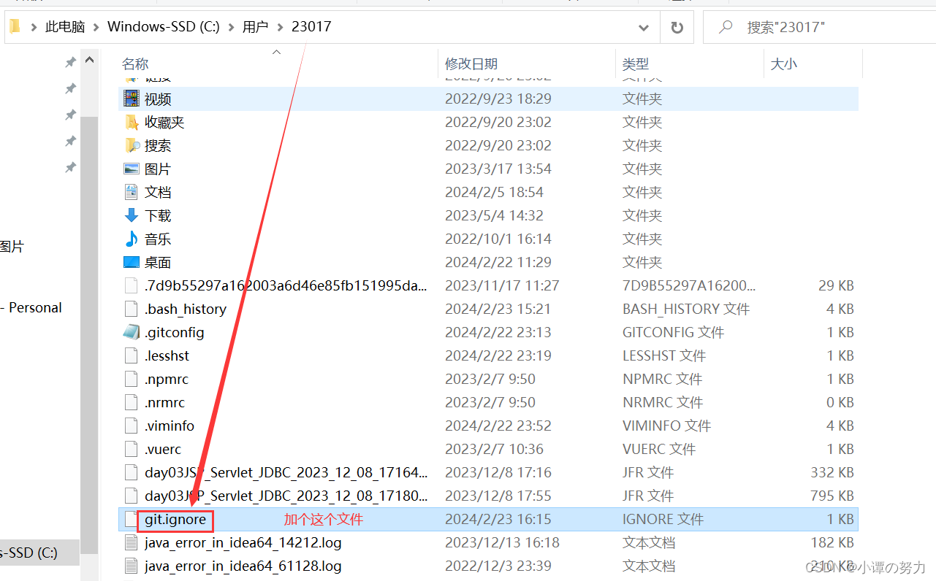
Task: Select the folder name 桌面
Action: pyautogui.click(x=158, y=262)
